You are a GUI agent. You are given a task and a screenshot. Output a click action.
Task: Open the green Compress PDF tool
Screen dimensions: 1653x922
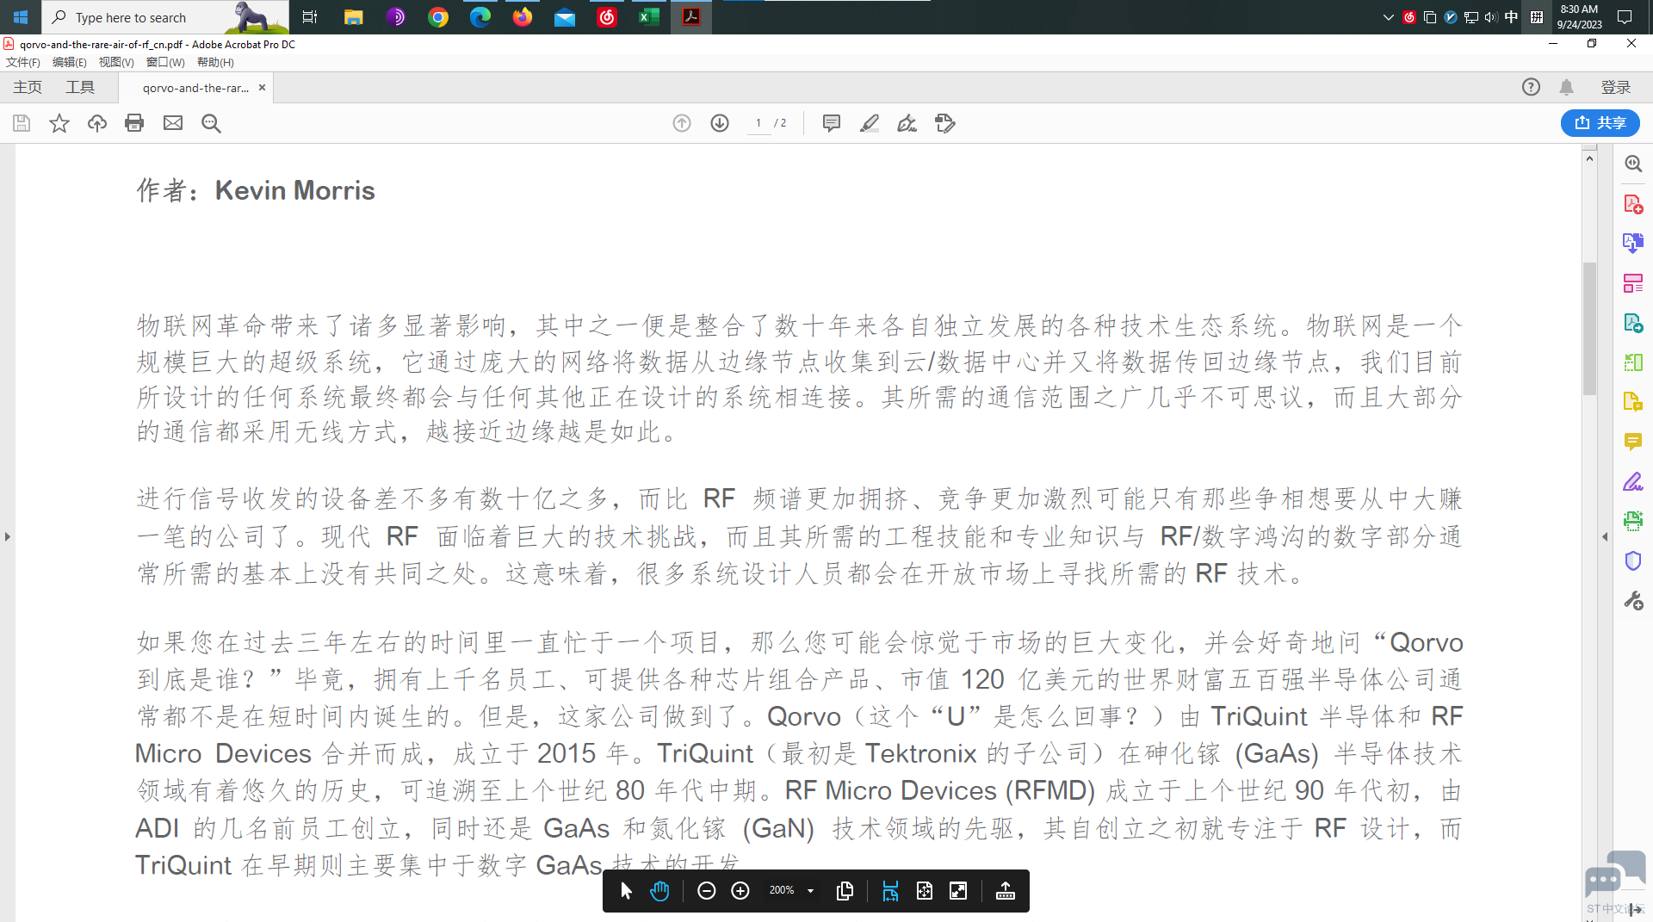coord(1633,362)
